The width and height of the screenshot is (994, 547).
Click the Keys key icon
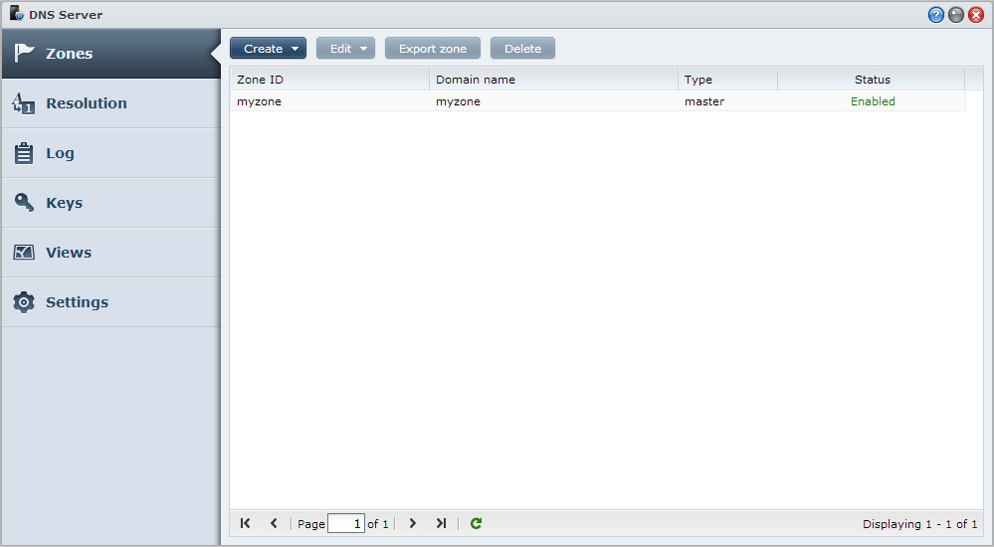point(24,202)
